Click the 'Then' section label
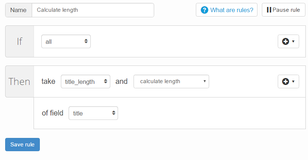Viewport: 308px width, 160px height. (x=20, y=81)
